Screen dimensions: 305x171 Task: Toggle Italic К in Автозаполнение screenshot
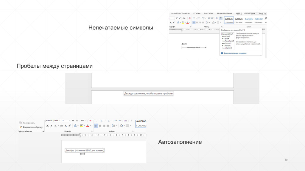click(51, 126)
